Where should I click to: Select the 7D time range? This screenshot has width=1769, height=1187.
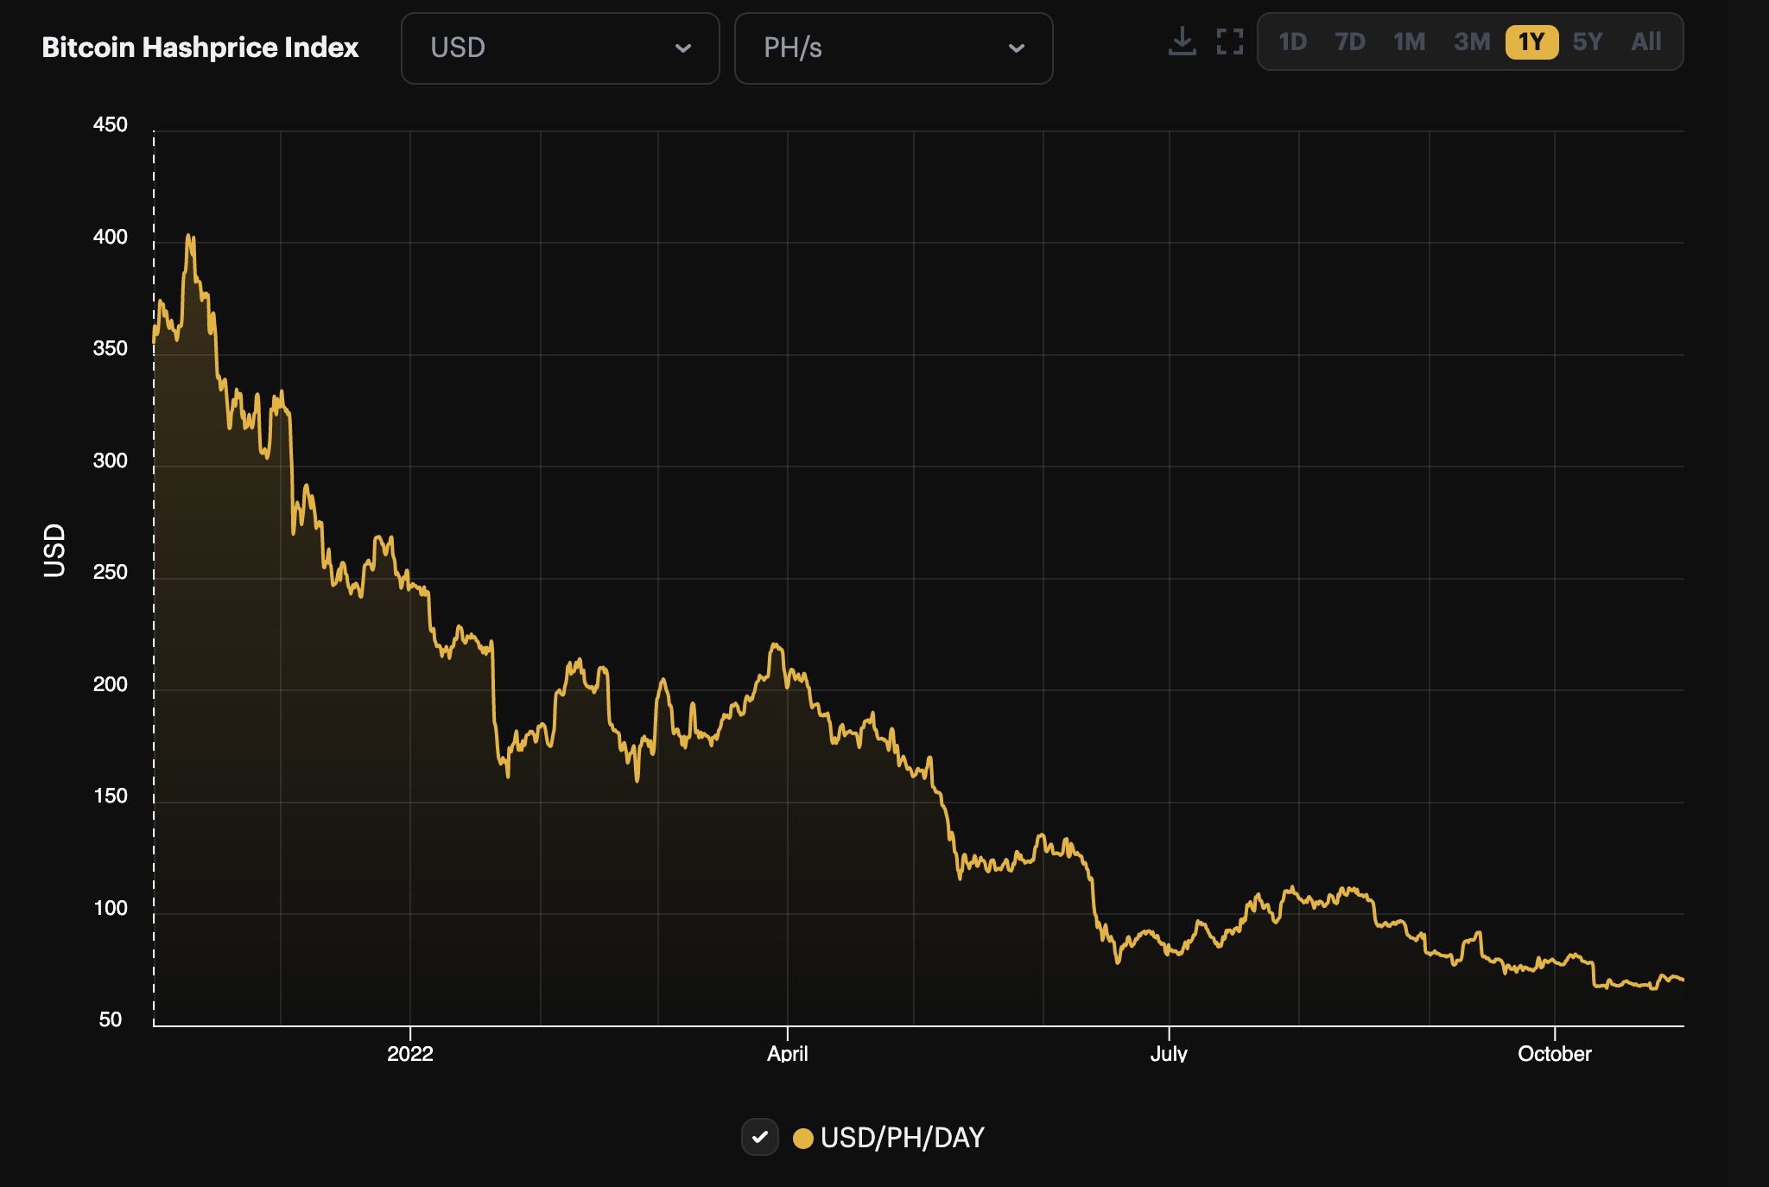pyautogui.click(x=1350, y=41)
